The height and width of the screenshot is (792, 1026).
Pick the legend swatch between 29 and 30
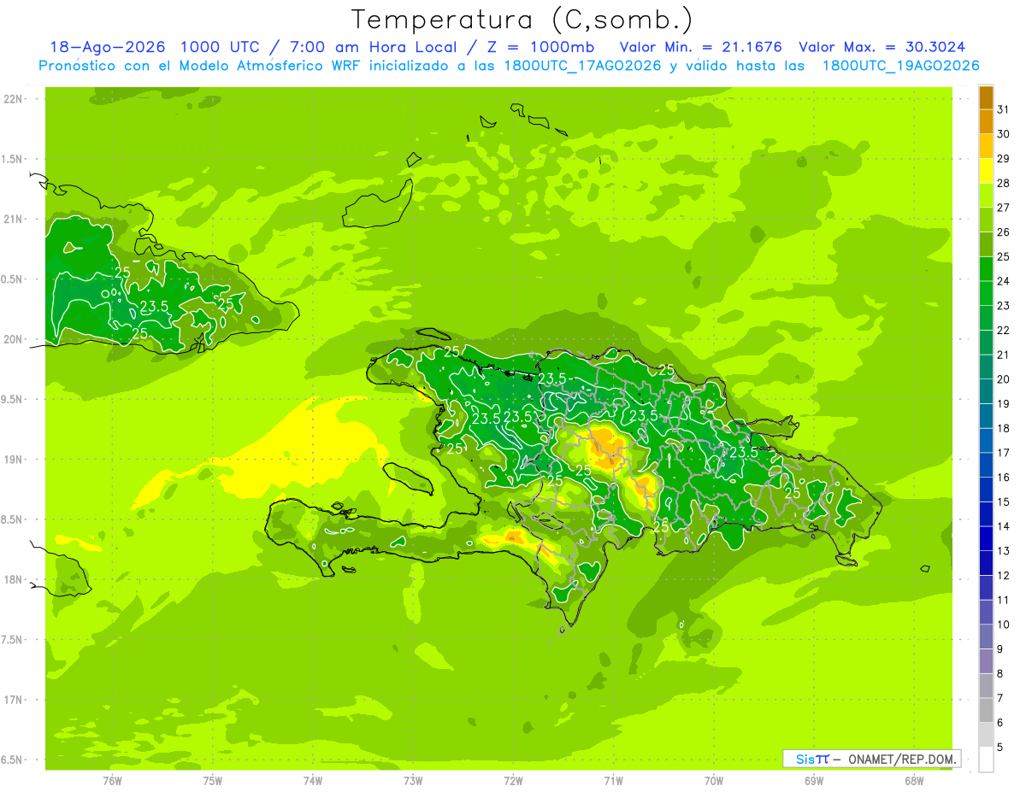point(986,146)
